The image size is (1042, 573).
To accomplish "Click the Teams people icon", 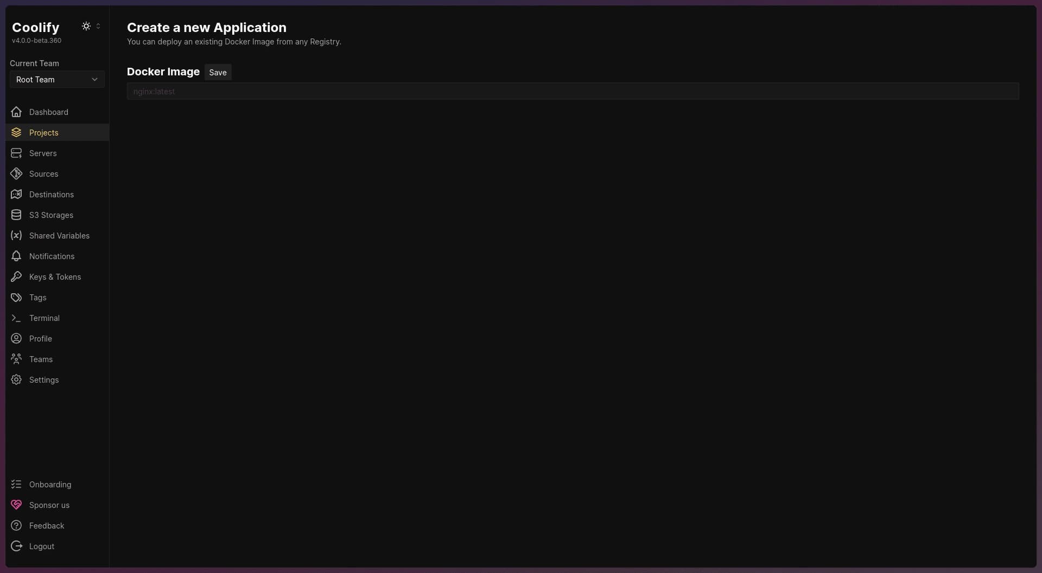I will pyautogui.click(x=16, y=359).
